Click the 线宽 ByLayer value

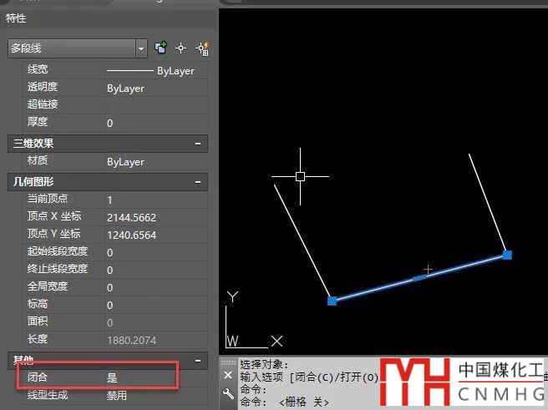[x=155, y=71]
